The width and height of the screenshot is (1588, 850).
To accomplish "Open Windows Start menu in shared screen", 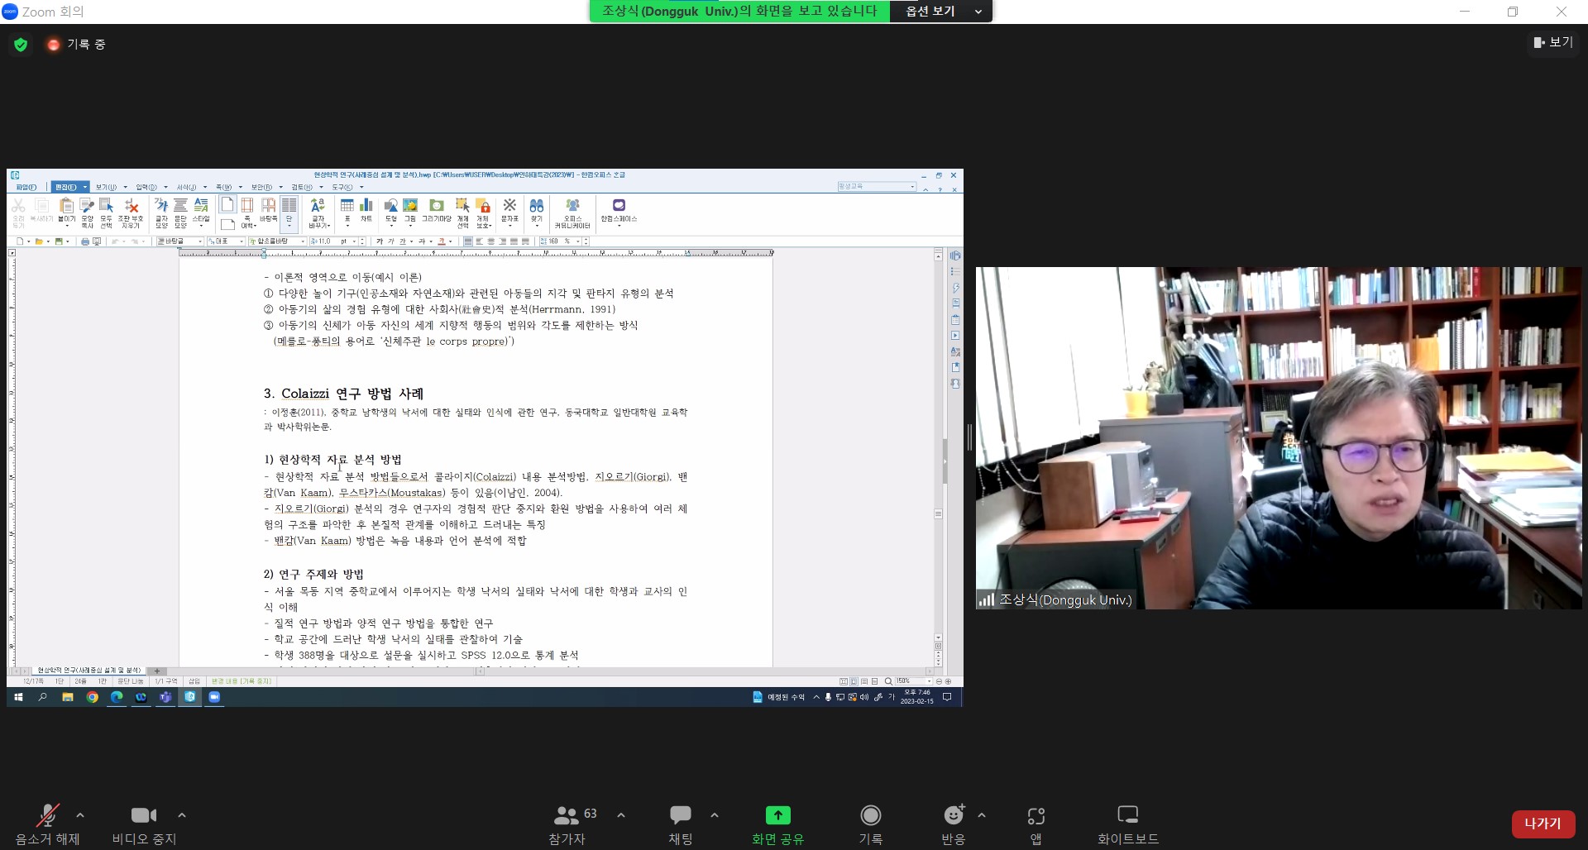I will click(x=18, y=697).
